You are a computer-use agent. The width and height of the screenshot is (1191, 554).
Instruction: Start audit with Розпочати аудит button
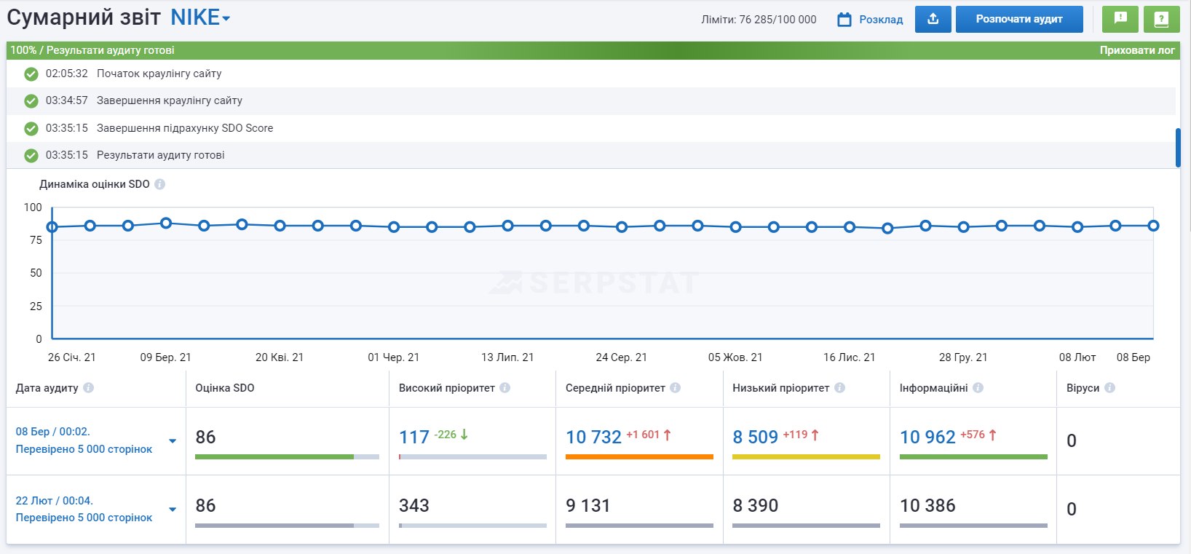coord(1019,19)
